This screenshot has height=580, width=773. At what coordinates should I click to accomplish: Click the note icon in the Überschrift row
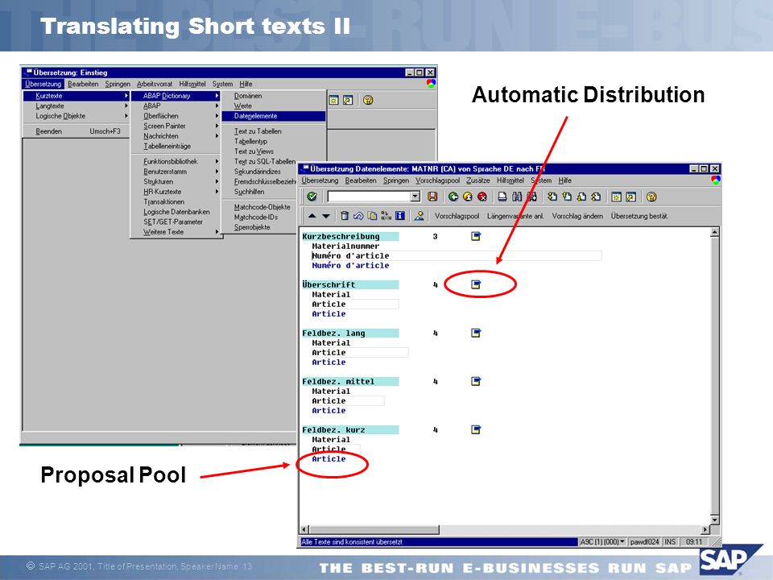(x=476, y=284)
